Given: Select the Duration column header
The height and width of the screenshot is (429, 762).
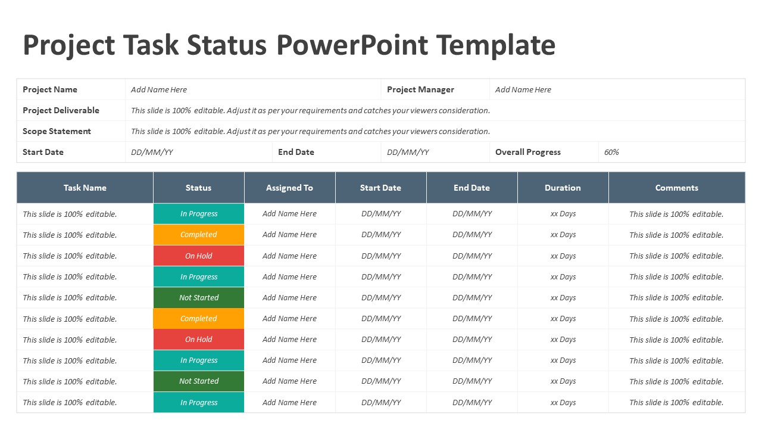Looking at the screenshot, I should pos(563,188).
